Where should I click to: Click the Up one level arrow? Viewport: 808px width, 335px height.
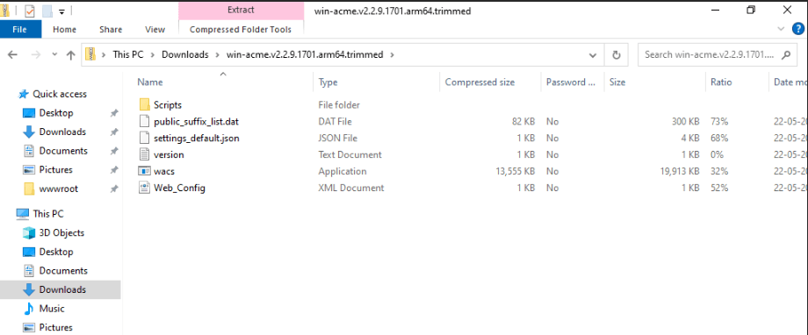pos(71,54)
